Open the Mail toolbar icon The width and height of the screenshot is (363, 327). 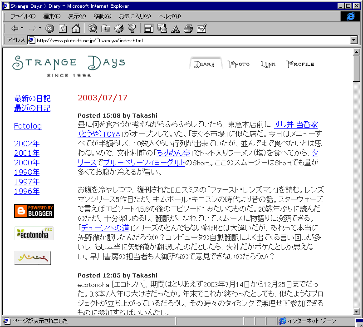coord(162,29)
